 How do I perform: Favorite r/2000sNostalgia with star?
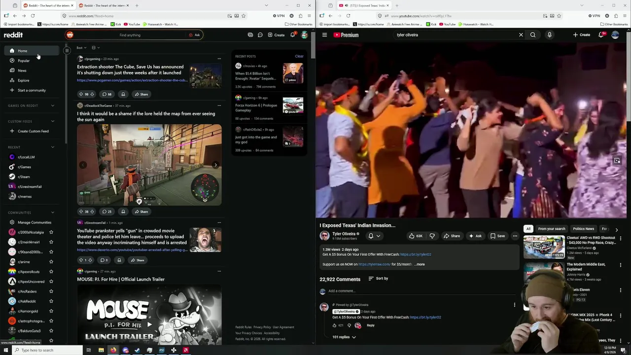(51, 232)
